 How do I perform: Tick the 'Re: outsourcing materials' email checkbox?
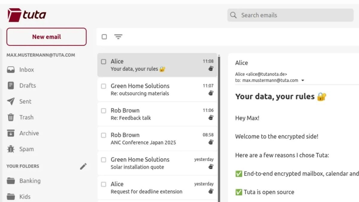104,86
